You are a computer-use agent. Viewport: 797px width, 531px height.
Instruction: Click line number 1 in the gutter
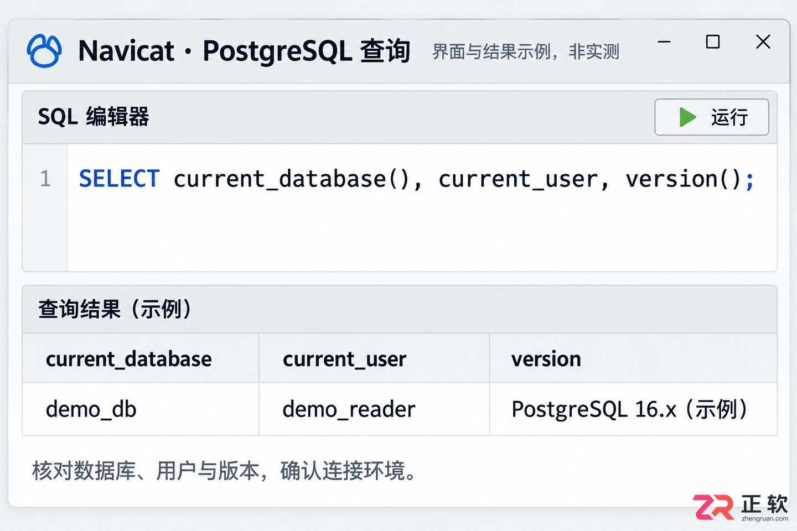(x=45, y=179)
